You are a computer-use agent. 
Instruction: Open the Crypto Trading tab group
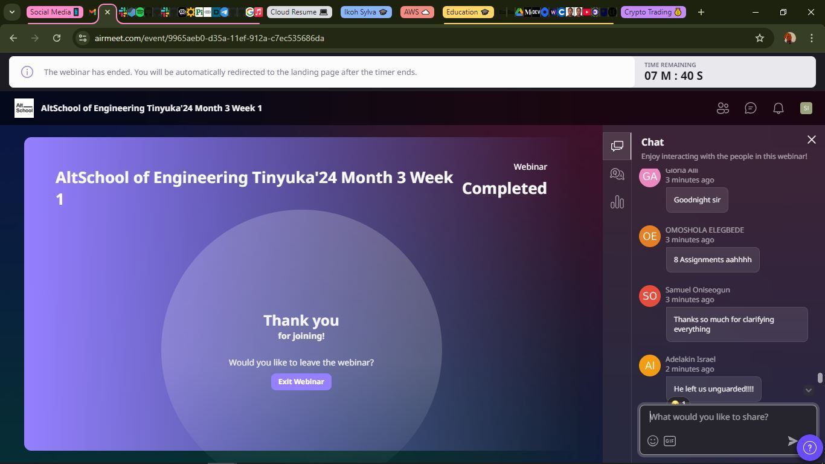653,12
